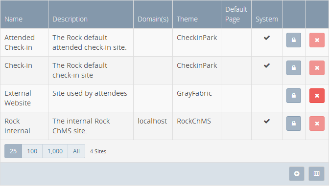Select the '4 Sites' count label
This screenshot has width=329, height=186.
pos(98,151)
